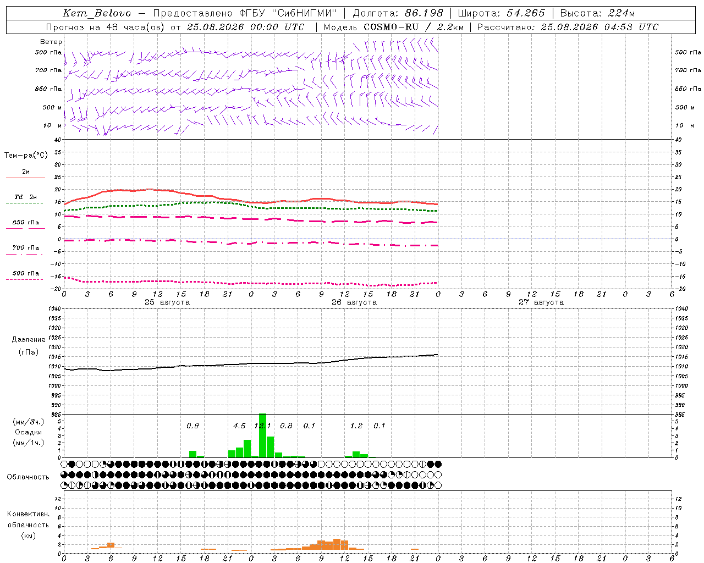Select the 'Конвективн.' convective cloud label

pos(29,514)
